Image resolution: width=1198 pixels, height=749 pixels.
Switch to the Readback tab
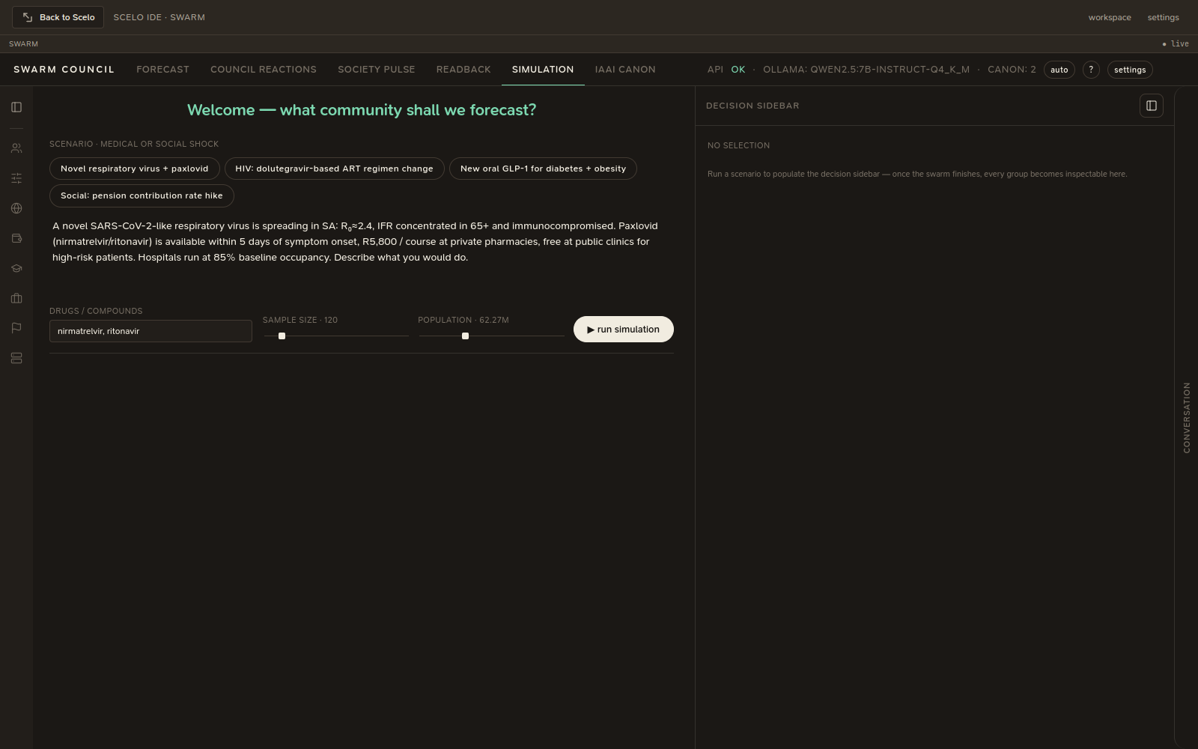click(x=463, y=70)
